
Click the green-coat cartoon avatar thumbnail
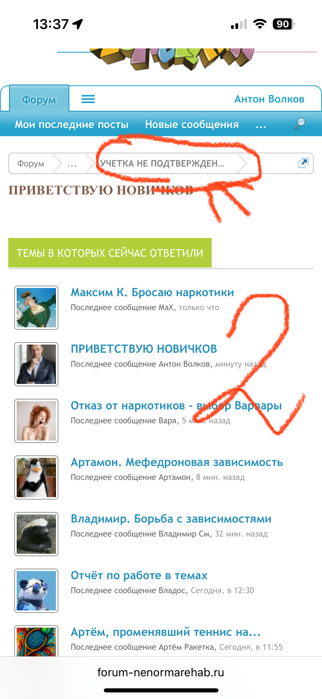pyautogui.click(x=36, y=308)
